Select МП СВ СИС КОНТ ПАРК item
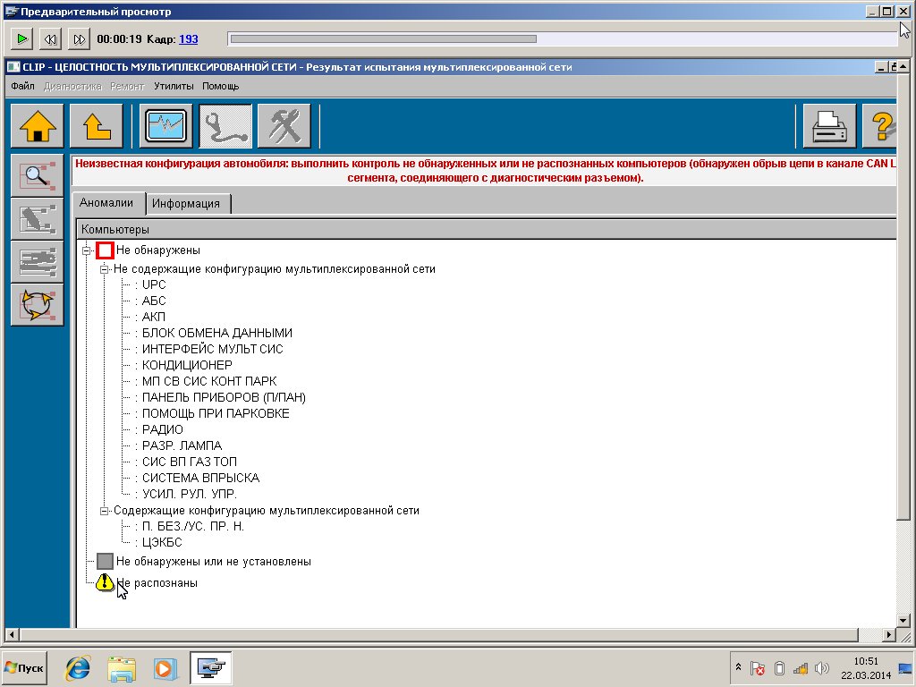The width and height of the screenshot is (916, 687). [209, 381]
